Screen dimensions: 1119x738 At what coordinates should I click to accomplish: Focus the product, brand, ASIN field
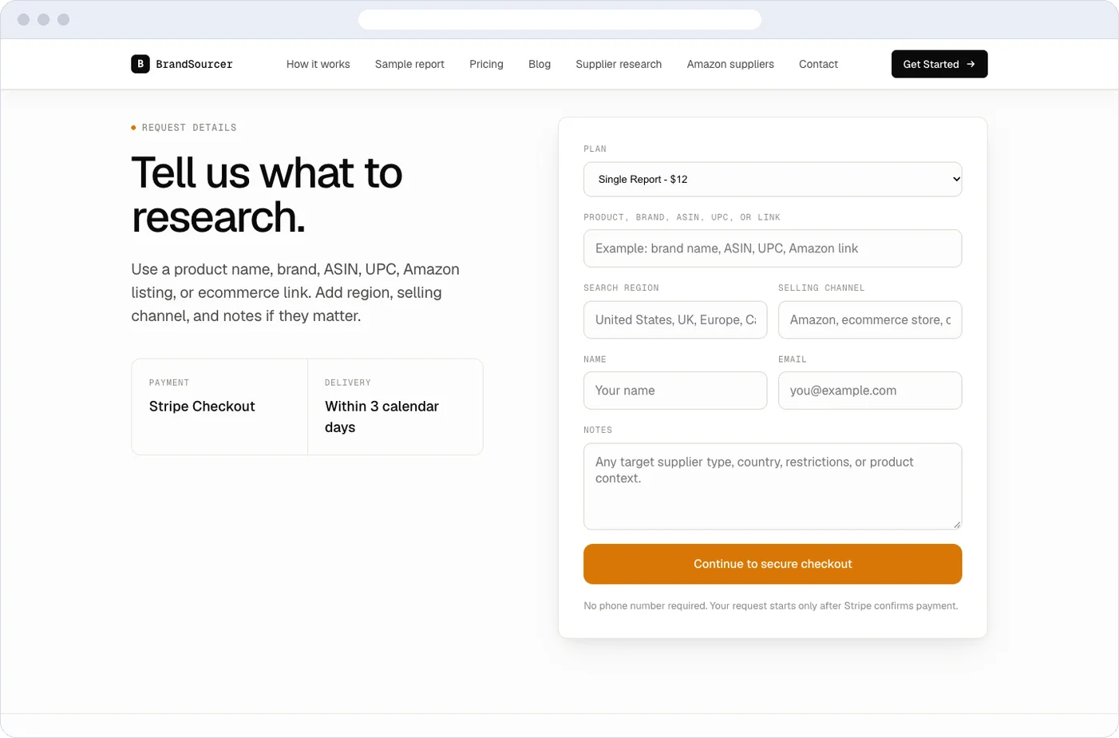click(773, 248)
